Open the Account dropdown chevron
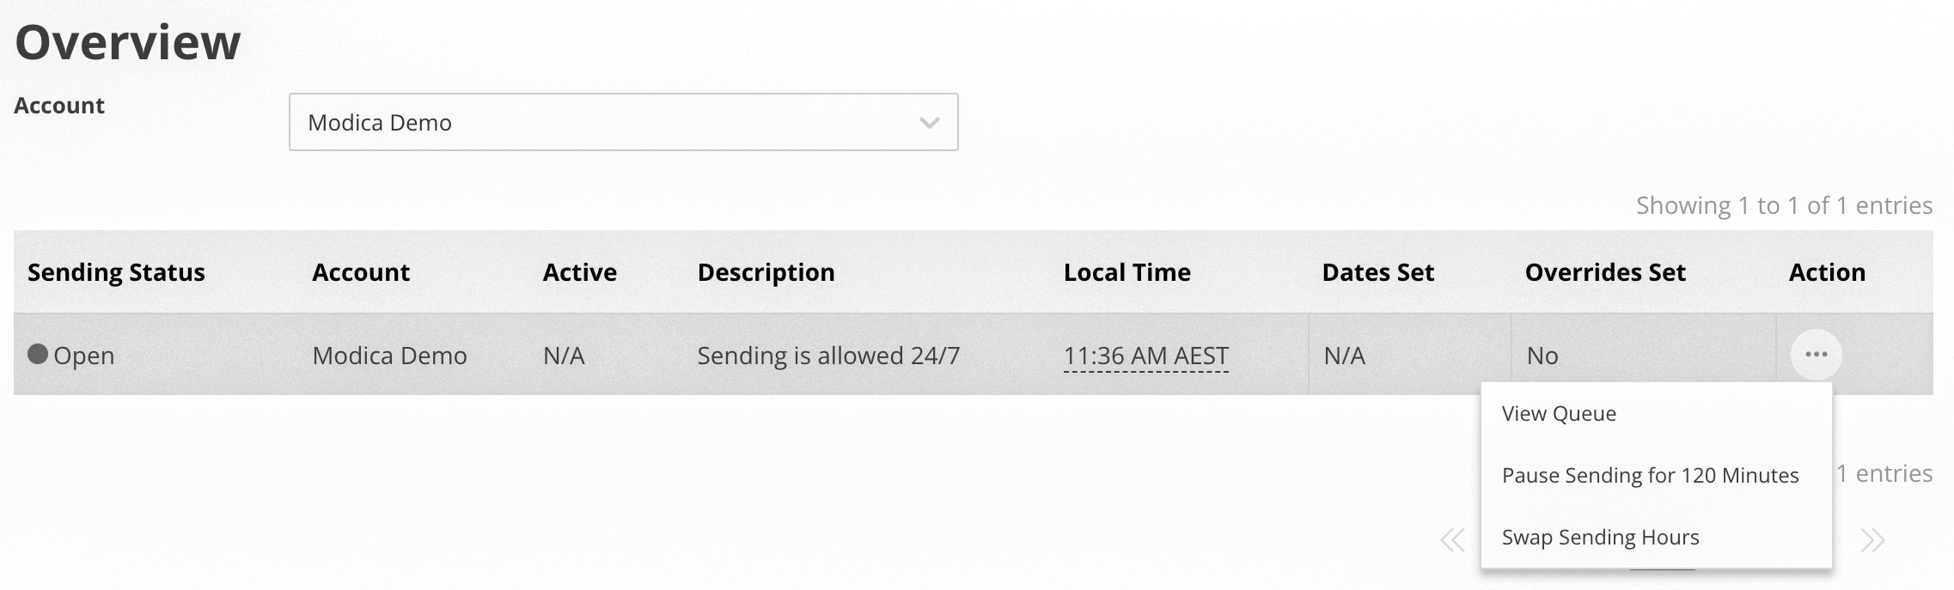 (x=926, y=122)
